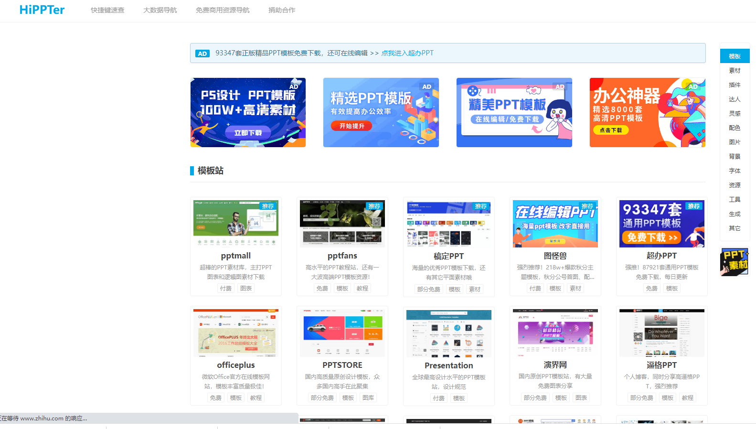The image size is (756, 429).
Task: Click the 图表 tag under pptmall
Action: pos(246,289)
